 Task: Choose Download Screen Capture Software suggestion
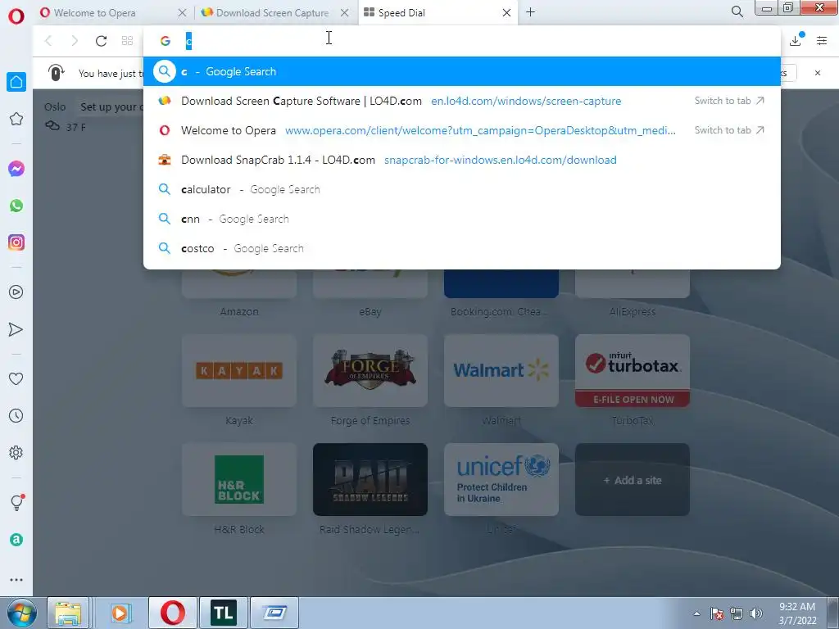462,101
